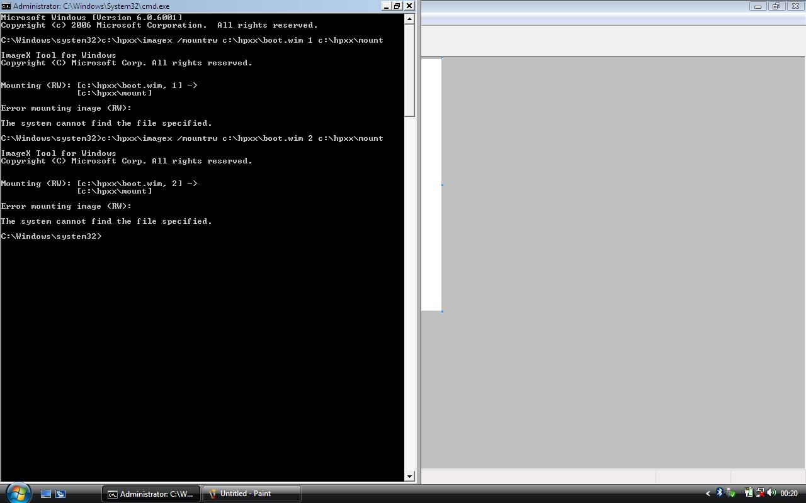This screenshot has width=806, height=503.
Task: Click the Microsoft Windows version text line
Action: point(92,18)
